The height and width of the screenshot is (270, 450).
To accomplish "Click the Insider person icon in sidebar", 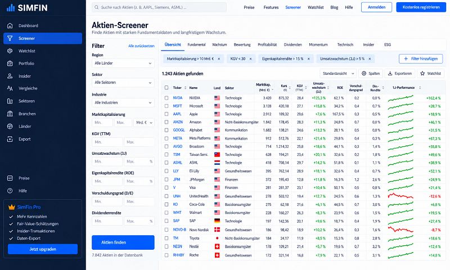I will tap(10, 76).
